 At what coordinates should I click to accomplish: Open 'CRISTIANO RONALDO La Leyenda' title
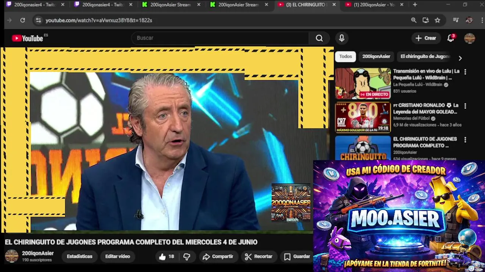click(x=426, y=108)
